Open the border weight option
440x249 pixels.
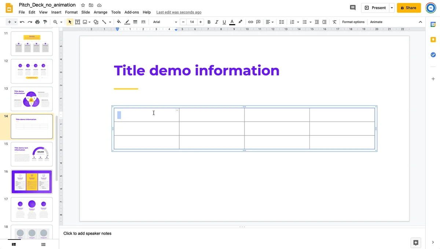(135, 22)
